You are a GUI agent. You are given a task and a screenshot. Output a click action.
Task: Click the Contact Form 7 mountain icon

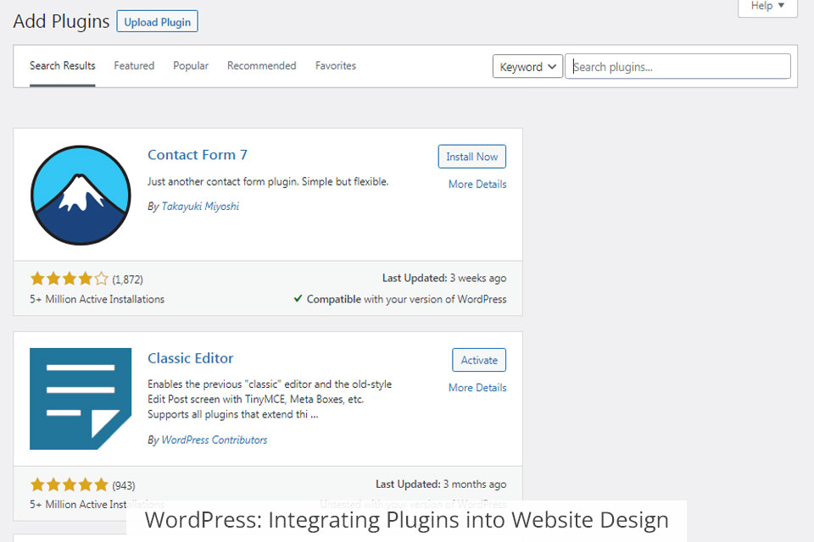pos(81,195)
